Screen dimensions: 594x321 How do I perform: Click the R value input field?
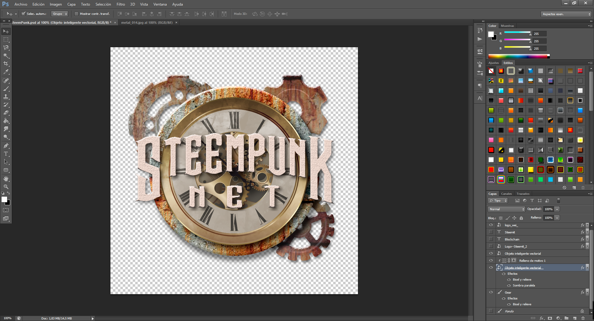(540, 34)
